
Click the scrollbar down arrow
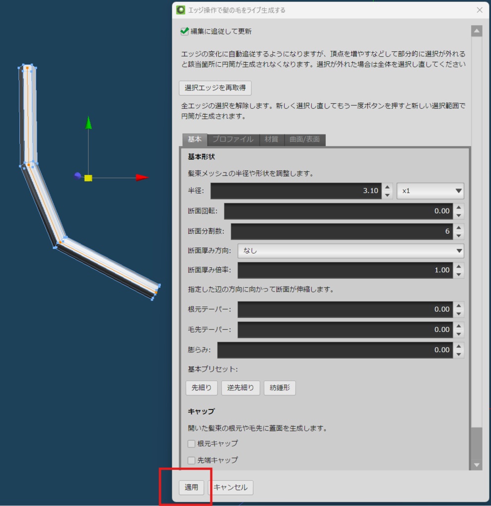click(477, 464)
